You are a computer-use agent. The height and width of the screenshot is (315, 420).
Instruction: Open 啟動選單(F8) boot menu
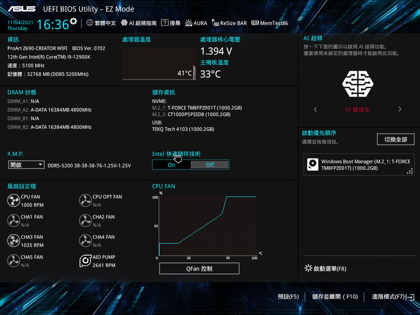[325, 268]
